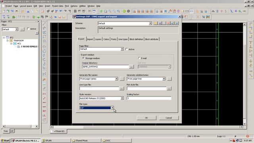
Task: Delete the scheme using the red icon
Action: click(x=168, y=23)
